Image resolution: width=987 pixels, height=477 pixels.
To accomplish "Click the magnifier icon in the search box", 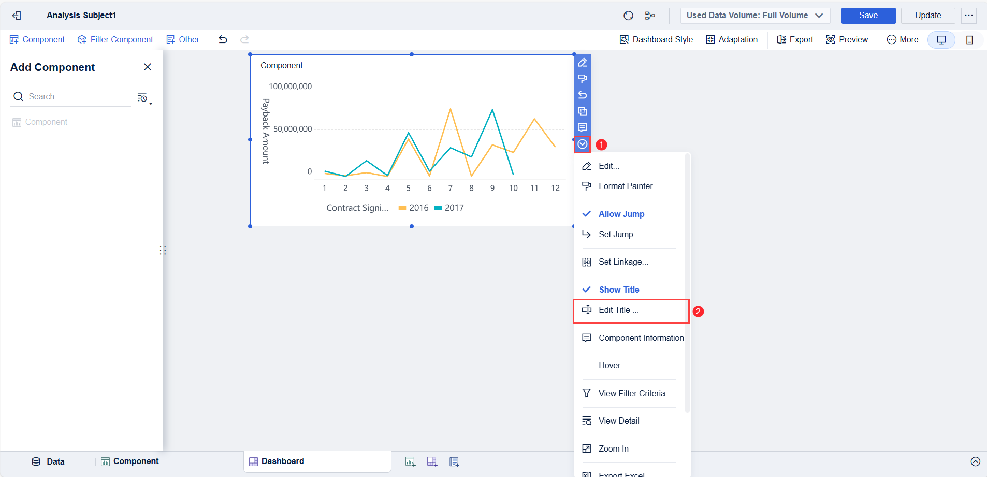I will pyautogui.click(x=19, y=96).
